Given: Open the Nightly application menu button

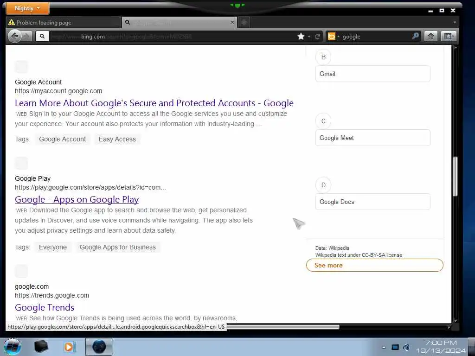Looking at the screenshot, I should (x=27, y=8).
